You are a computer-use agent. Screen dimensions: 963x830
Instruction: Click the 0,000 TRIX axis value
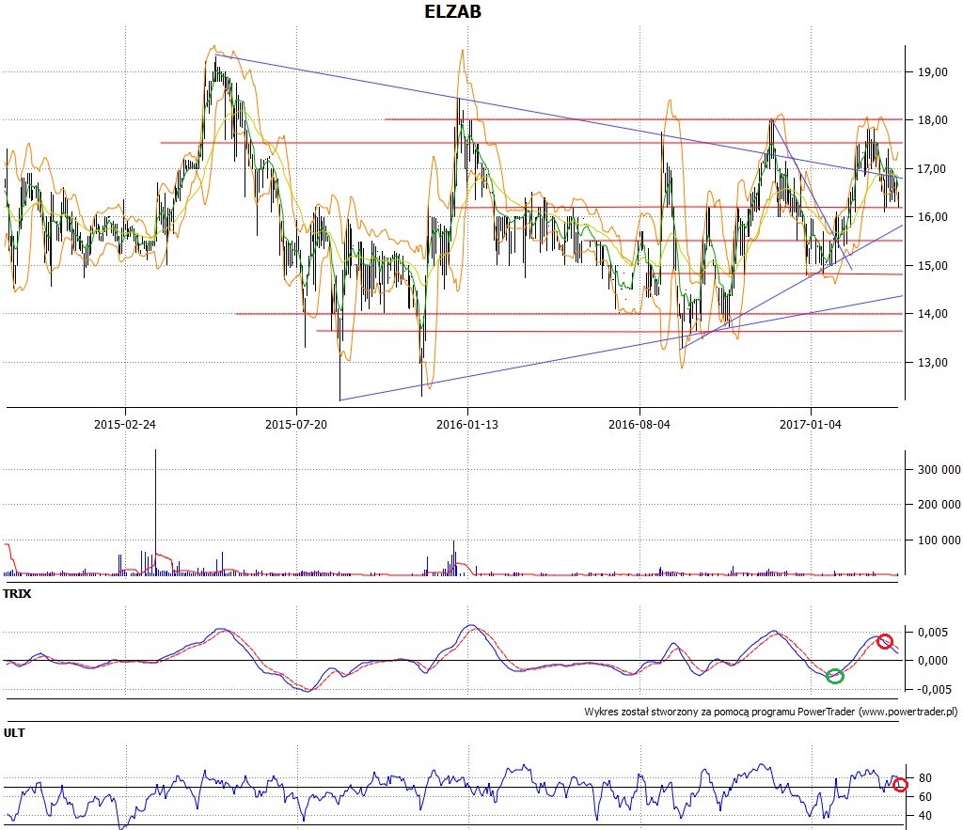[933, 661]
